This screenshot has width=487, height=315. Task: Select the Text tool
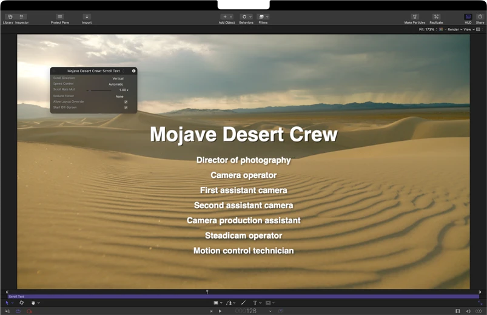pyautogui.click(x=255, y=303)
